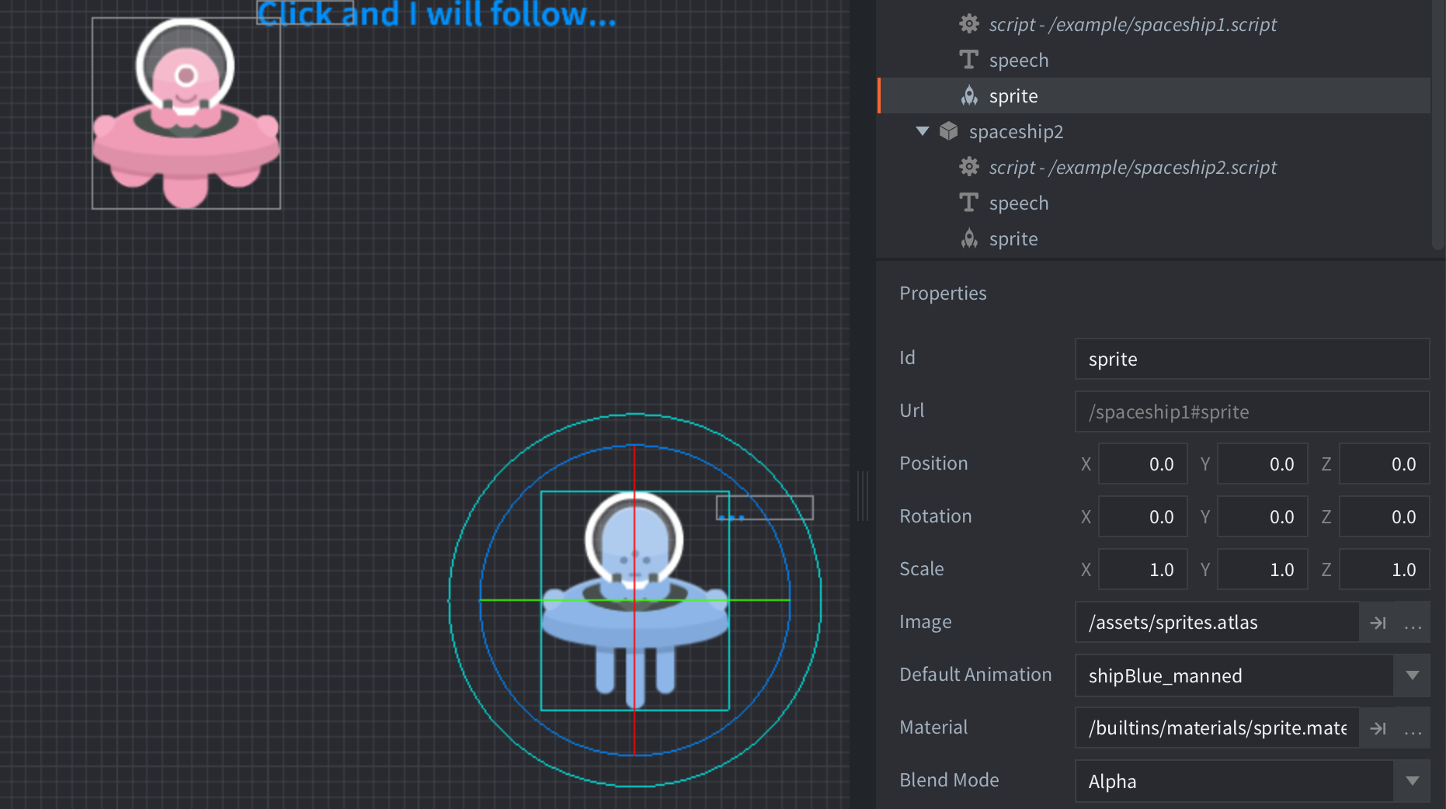This screenshot has width=1446, height=809.
Task: Click the gear icon of spaceship1.script
Action: click(968, 24)
